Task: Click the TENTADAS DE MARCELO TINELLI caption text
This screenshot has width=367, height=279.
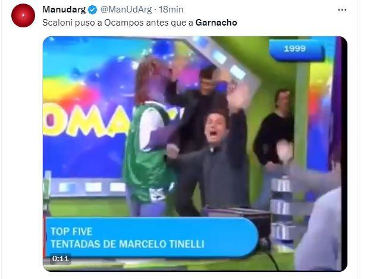Action: [127, 244]
